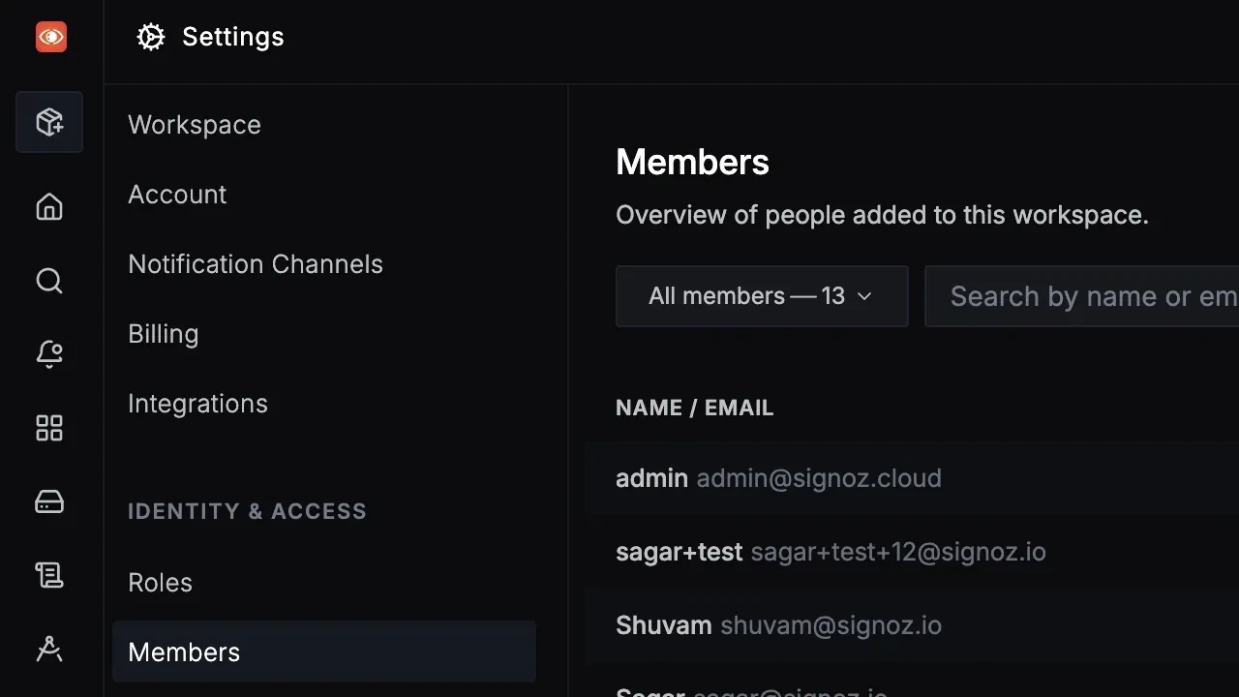Open the cube-plus get started icon
This screenshot has width=1239, height=697.
(49, 122)
